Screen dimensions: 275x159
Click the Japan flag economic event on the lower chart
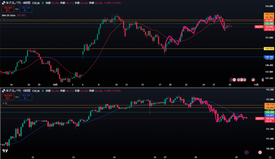260,152
